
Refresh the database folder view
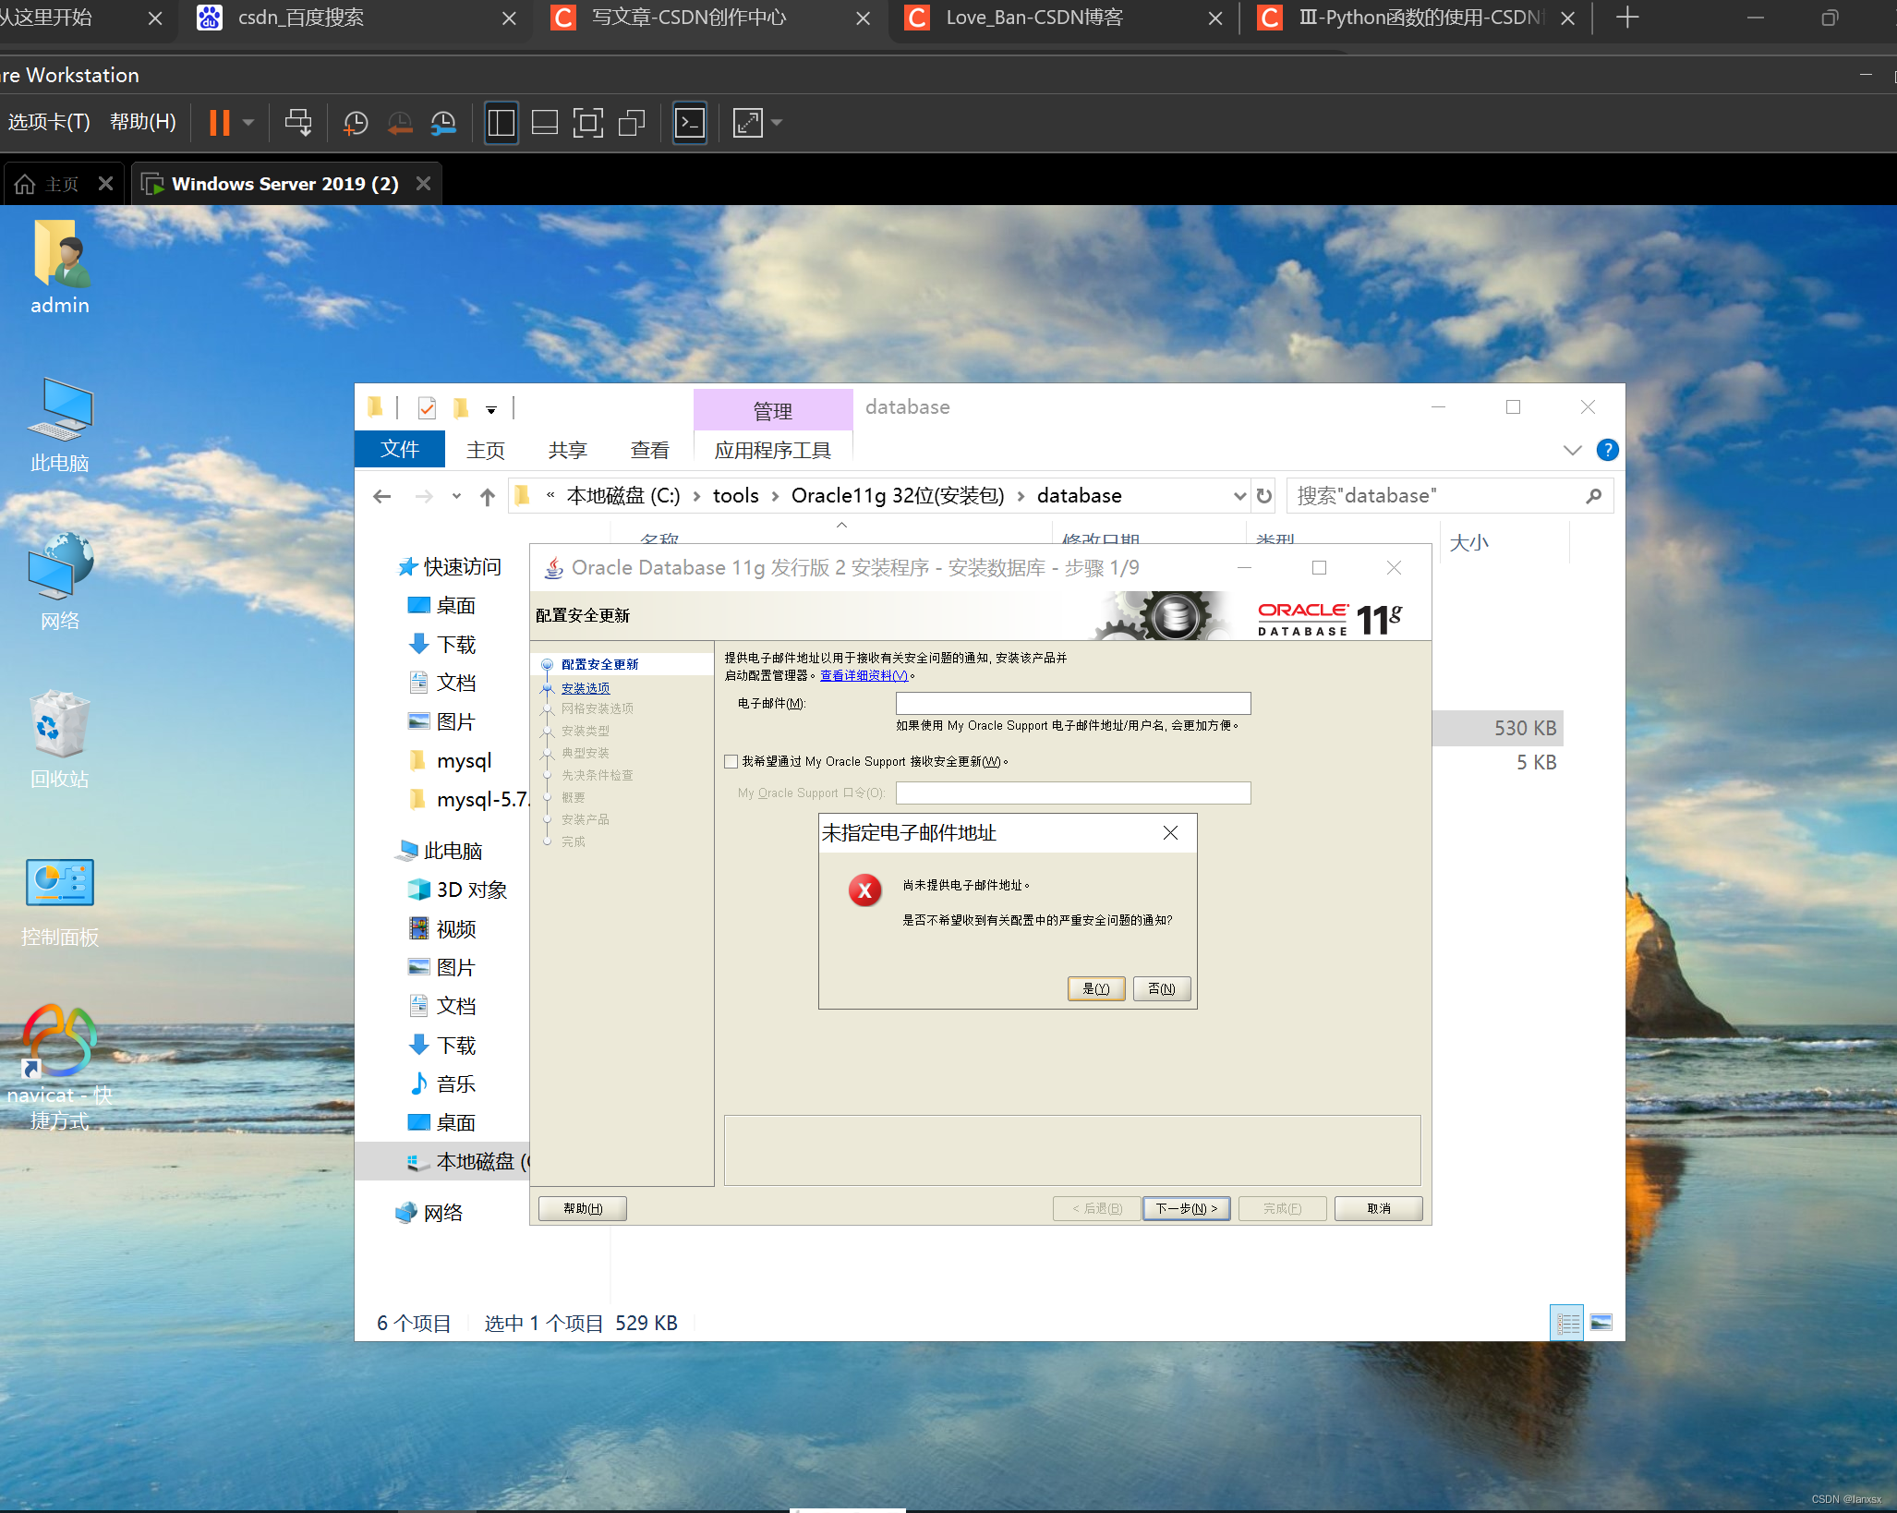point(1264,495)
